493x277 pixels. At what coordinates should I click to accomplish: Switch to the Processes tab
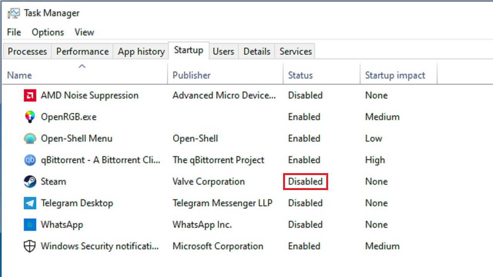pos(27,52)
